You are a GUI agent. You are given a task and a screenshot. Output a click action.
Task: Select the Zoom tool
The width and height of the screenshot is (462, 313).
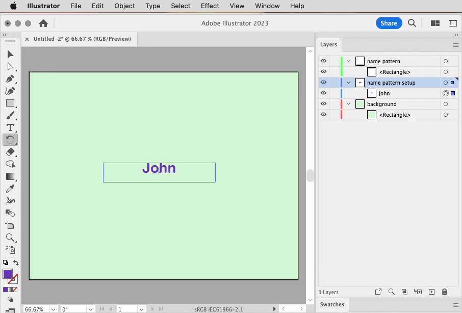click(10, 238)
